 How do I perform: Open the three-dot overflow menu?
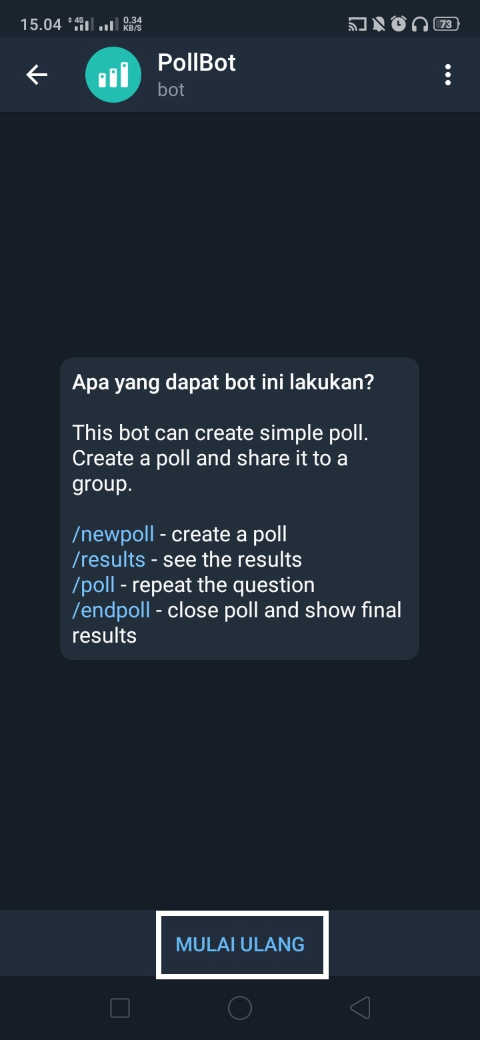click(447, 75)
